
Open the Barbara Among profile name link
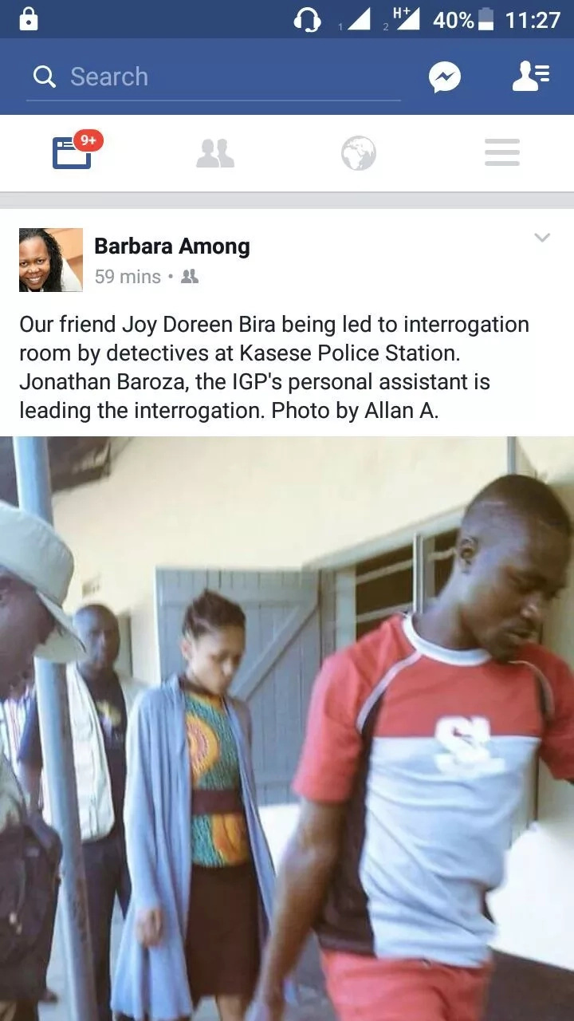[172, 246]
